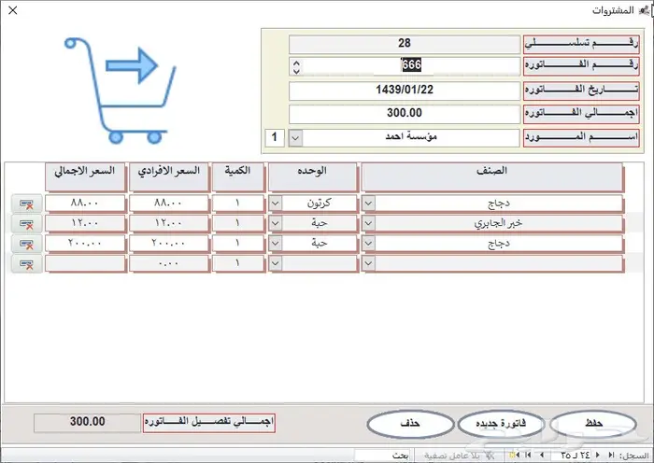Click quantity field of خبز الجابري row
Viewport: 654px width, 463px height.
coord(237,223)
